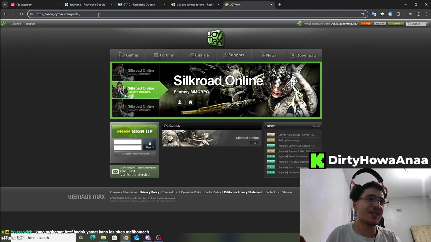The image size is (431, 242).
Task: Click the gray Sign in button in header
Action: point(380,24)
